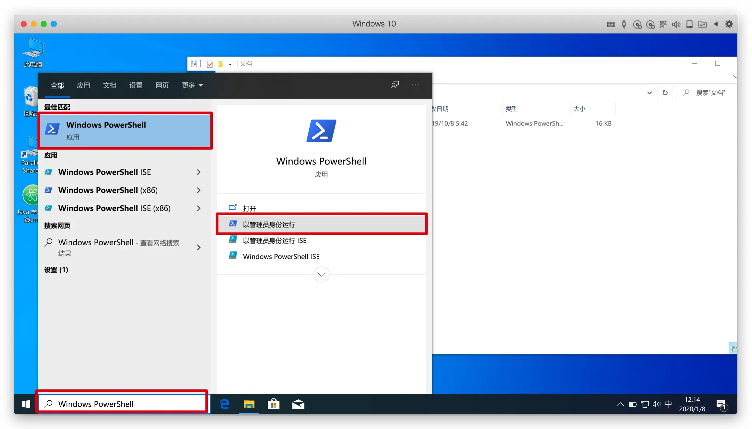Click large PowerShell icon in preview pane

[x=321, y=131]
